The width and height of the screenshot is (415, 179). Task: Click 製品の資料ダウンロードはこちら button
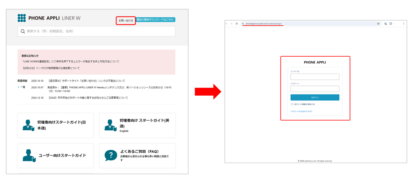tap(155, 19)
